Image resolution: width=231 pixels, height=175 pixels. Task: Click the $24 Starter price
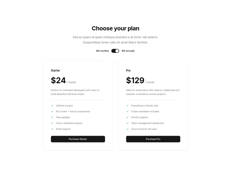(58, 81)
